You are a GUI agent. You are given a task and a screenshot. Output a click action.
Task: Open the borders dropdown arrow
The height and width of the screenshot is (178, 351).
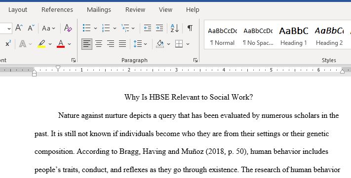tap(188, 44)
